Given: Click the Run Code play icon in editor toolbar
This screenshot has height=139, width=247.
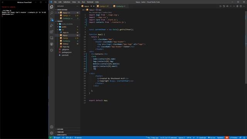Looking at the screenshot, I should [x=220, y=6].
